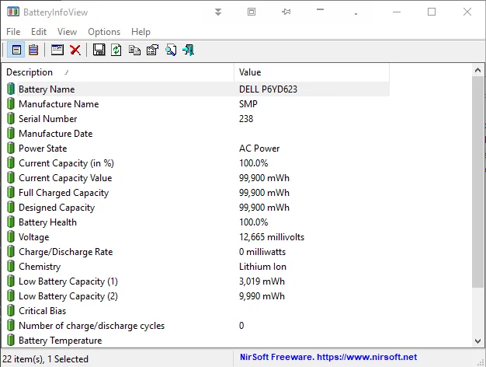Image resolution: width=486 pixels, height=367 pixels.
Task: Click the double chevron in the title bar
Action: coord(218,12)
